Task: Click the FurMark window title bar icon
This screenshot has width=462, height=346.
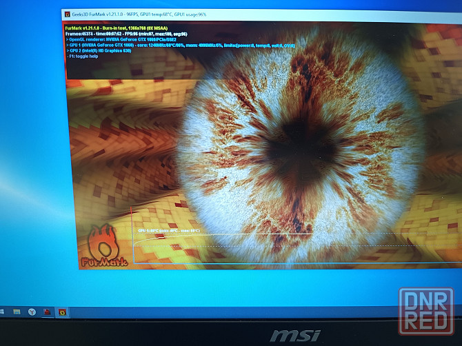Action: tap(66, 14)
